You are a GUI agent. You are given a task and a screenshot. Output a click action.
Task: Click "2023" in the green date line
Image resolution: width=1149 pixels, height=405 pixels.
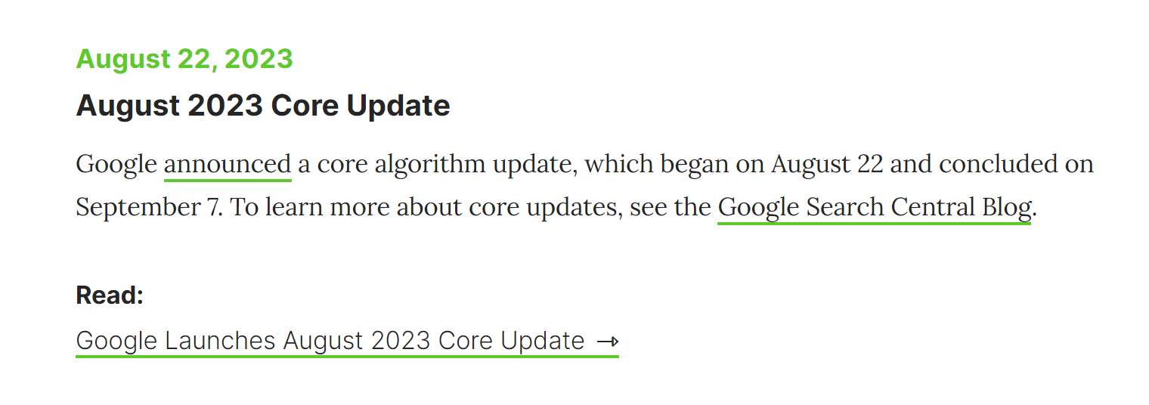pos(259,59)
